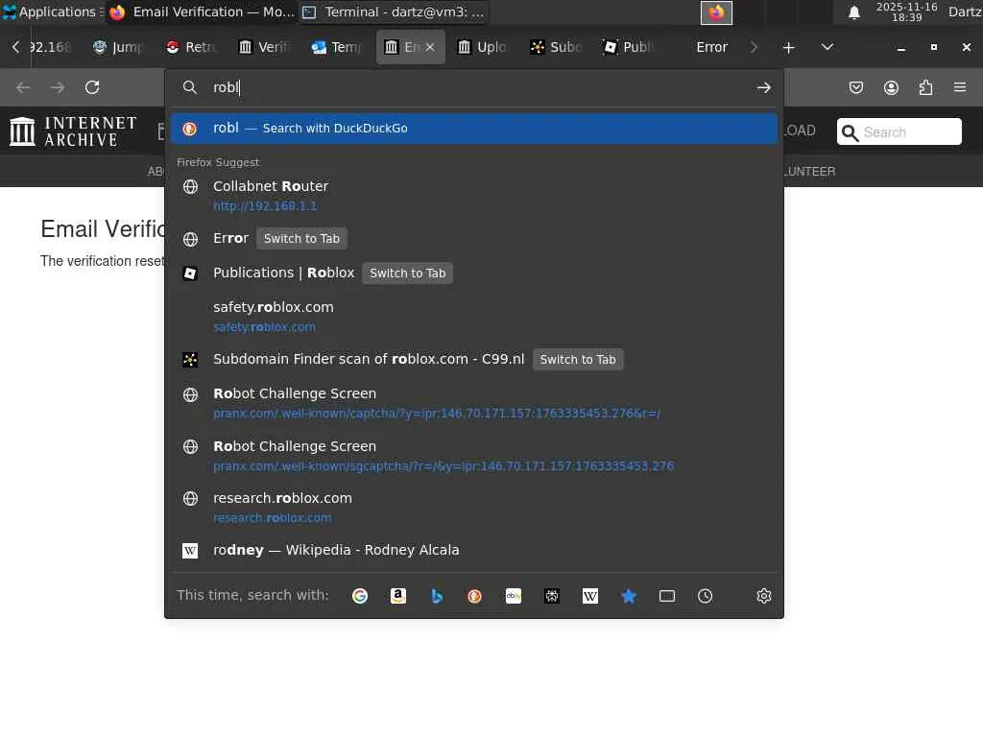Open safety.roblox.com suggestion

coord(474,317)
